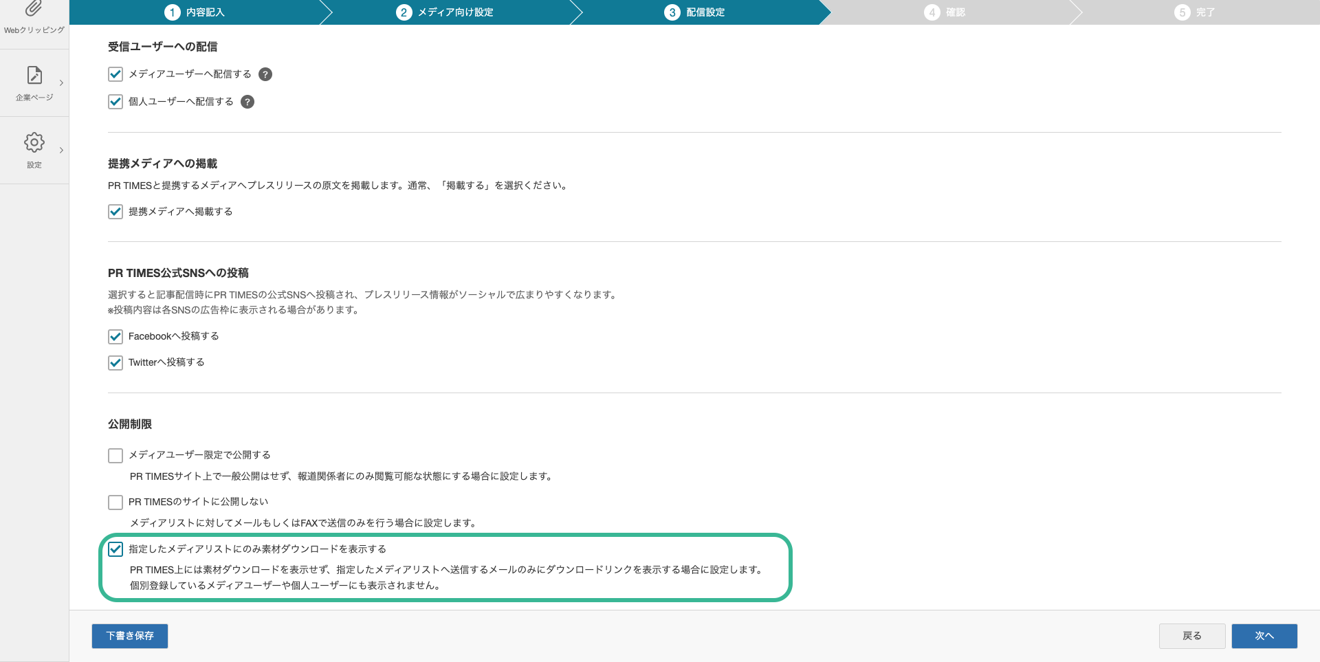Go to step 5 完了
Image resolution: width=1320 pixels, height=662 pixels.
pyautogui.click(x=1195, y=12)
